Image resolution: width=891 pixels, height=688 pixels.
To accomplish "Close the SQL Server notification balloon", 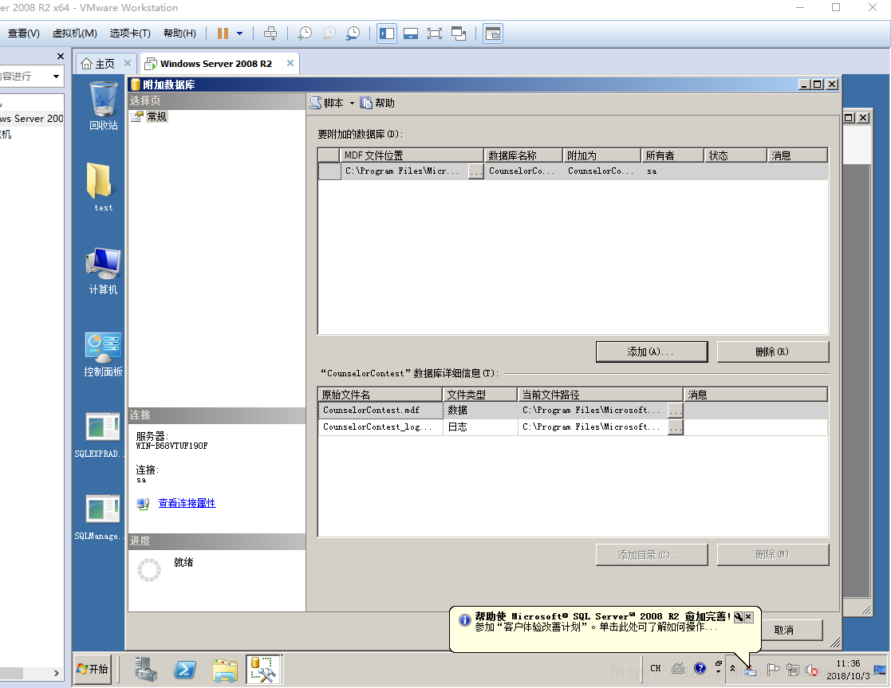I will (x=749, y=617).
